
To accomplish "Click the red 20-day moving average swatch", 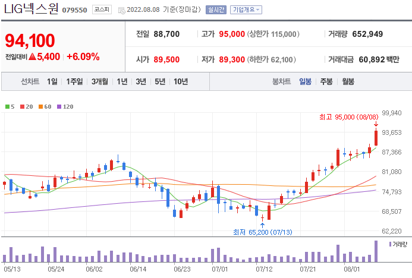I will pos(22,106).
